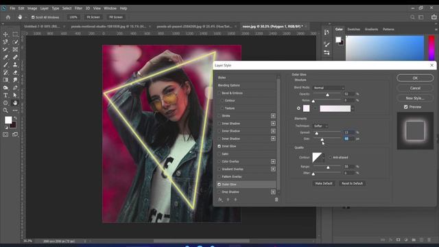The image size is (439, 247).
Task: Select the Zoom magnifier tool
Action: pyautogui.click(x=5, y=110)
